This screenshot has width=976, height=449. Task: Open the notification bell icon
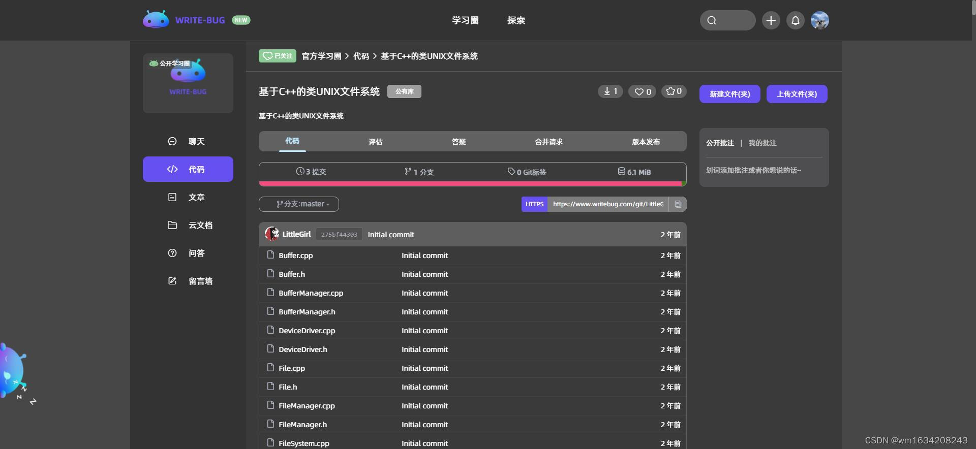796,20
